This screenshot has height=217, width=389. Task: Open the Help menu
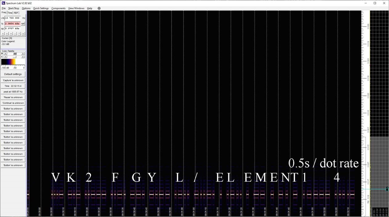[x=90, y=8]
